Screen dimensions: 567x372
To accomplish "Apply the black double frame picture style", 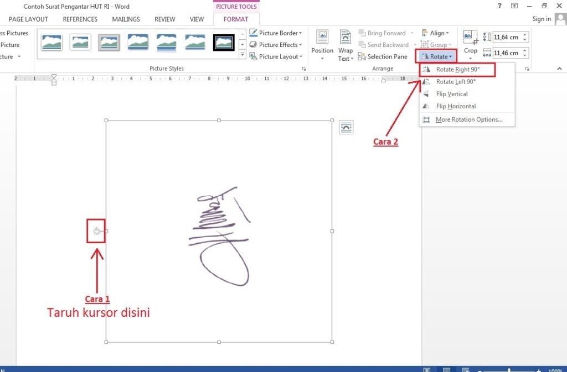I will point(224,42).
